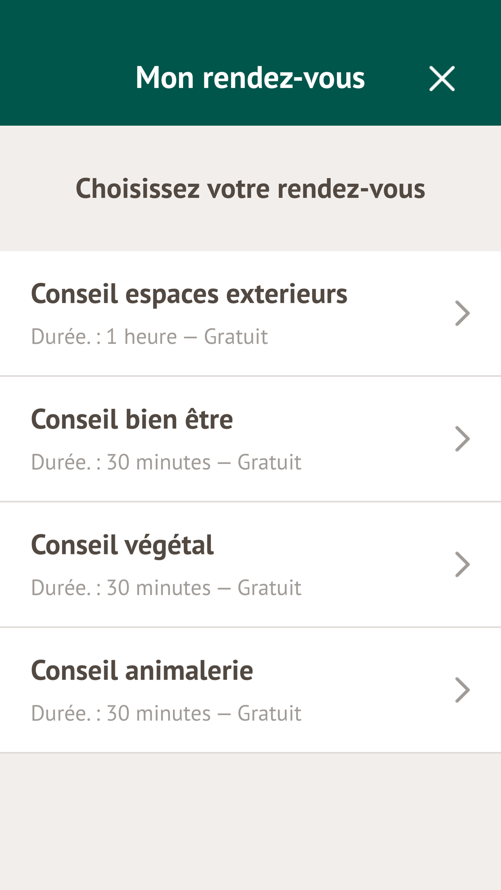Viewport: 501px width, 890px height.
Task: Click Gratuit label under Conseil végétal
Action: (269, 588)
